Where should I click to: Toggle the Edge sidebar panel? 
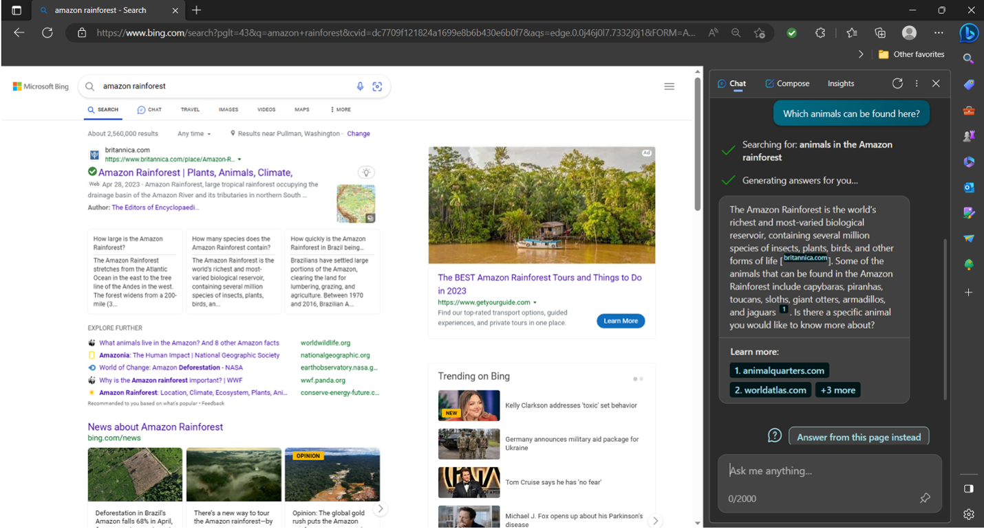[968, 488]
